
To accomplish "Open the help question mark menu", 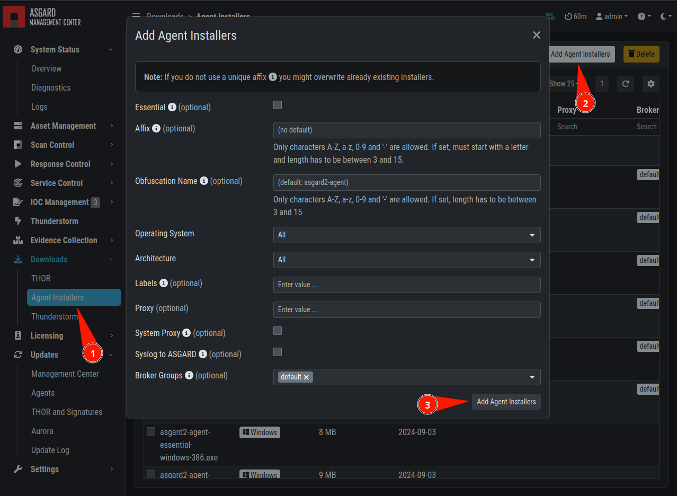I will [x=644, y=16].
